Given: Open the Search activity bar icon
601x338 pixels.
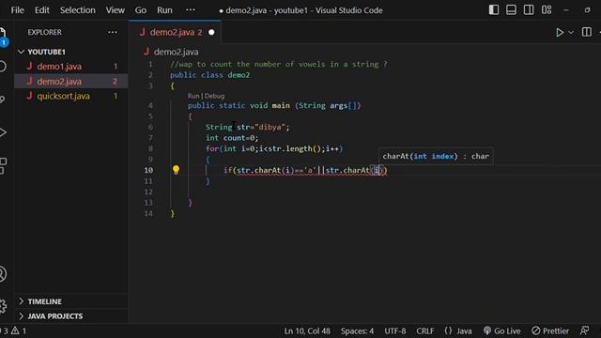Looking at the screenshot, I should [3, 67].
